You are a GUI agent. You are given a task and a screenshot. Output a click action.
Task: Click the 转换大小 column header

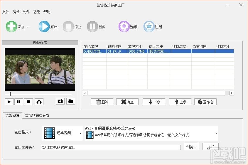coord(223,46)
